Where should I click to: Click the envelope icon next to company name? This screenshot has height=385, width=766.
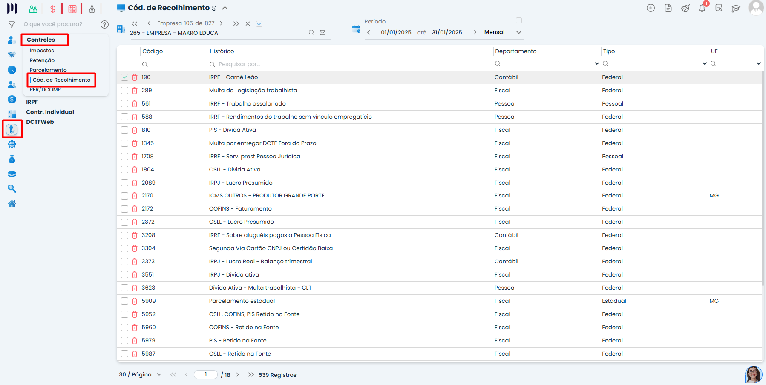[323, 33]
